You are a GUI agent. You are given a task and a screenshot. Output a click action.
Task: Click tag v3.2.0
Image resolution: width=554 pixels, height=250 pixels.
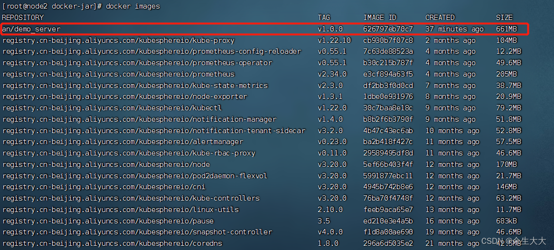[x=330, y=131]
